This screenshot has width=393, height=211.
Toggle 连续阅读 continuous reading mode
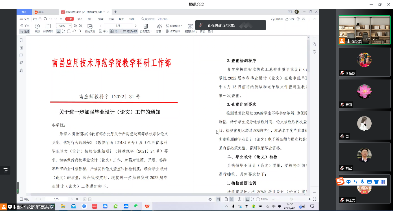click(130, 31)
